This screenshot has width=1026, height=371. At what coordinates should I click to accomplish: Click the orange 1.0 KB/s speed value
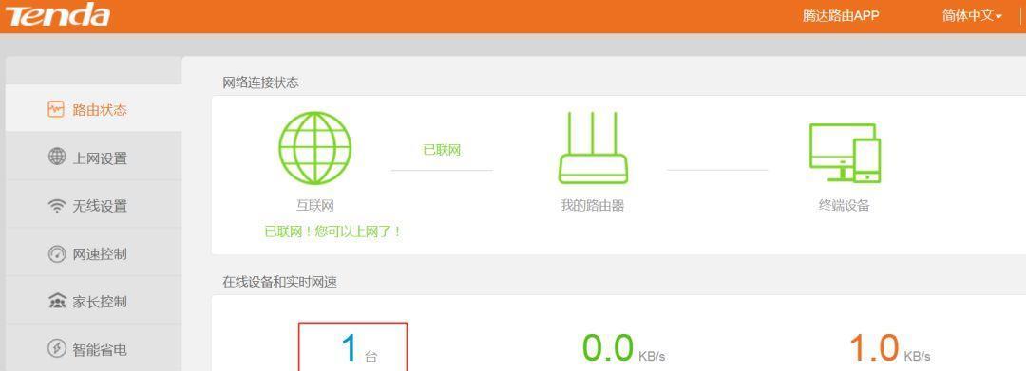[889, 347]
